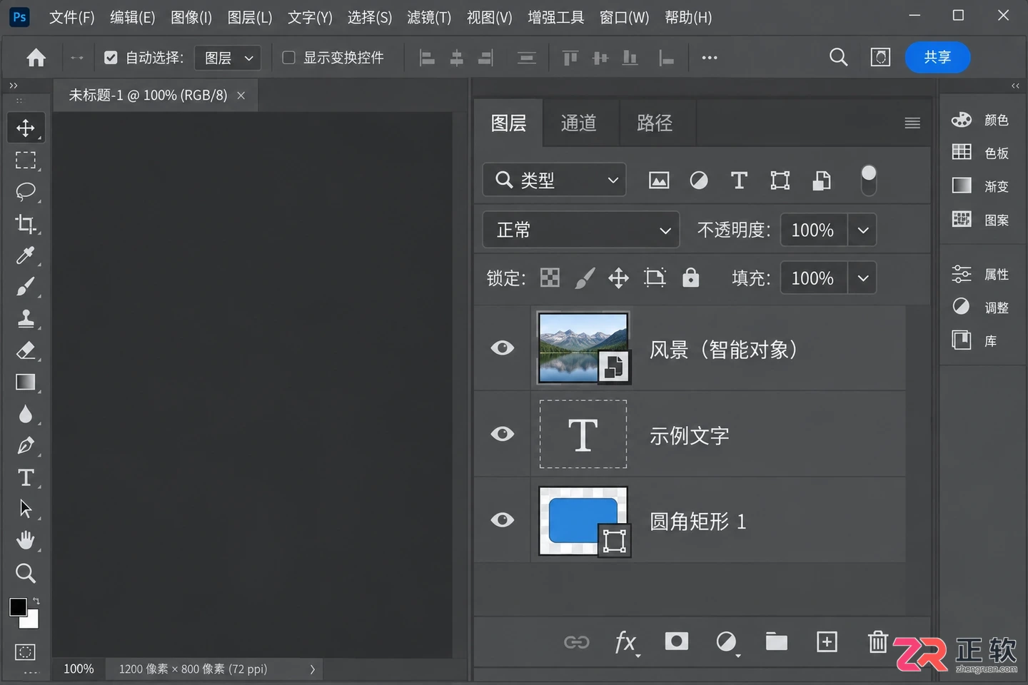Create a new layer
1028x685 pixels.
pos(827,641)
